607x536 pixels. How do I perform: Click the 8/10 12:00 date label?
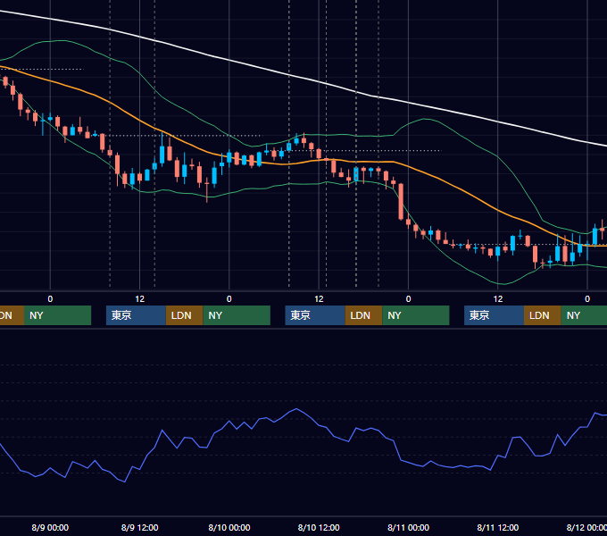click(319, 527)
